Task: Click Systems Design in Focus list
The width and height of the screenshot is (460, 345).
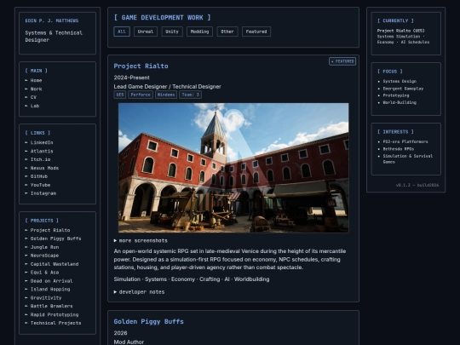Action: pyautogui.click(x=400, y=81)
